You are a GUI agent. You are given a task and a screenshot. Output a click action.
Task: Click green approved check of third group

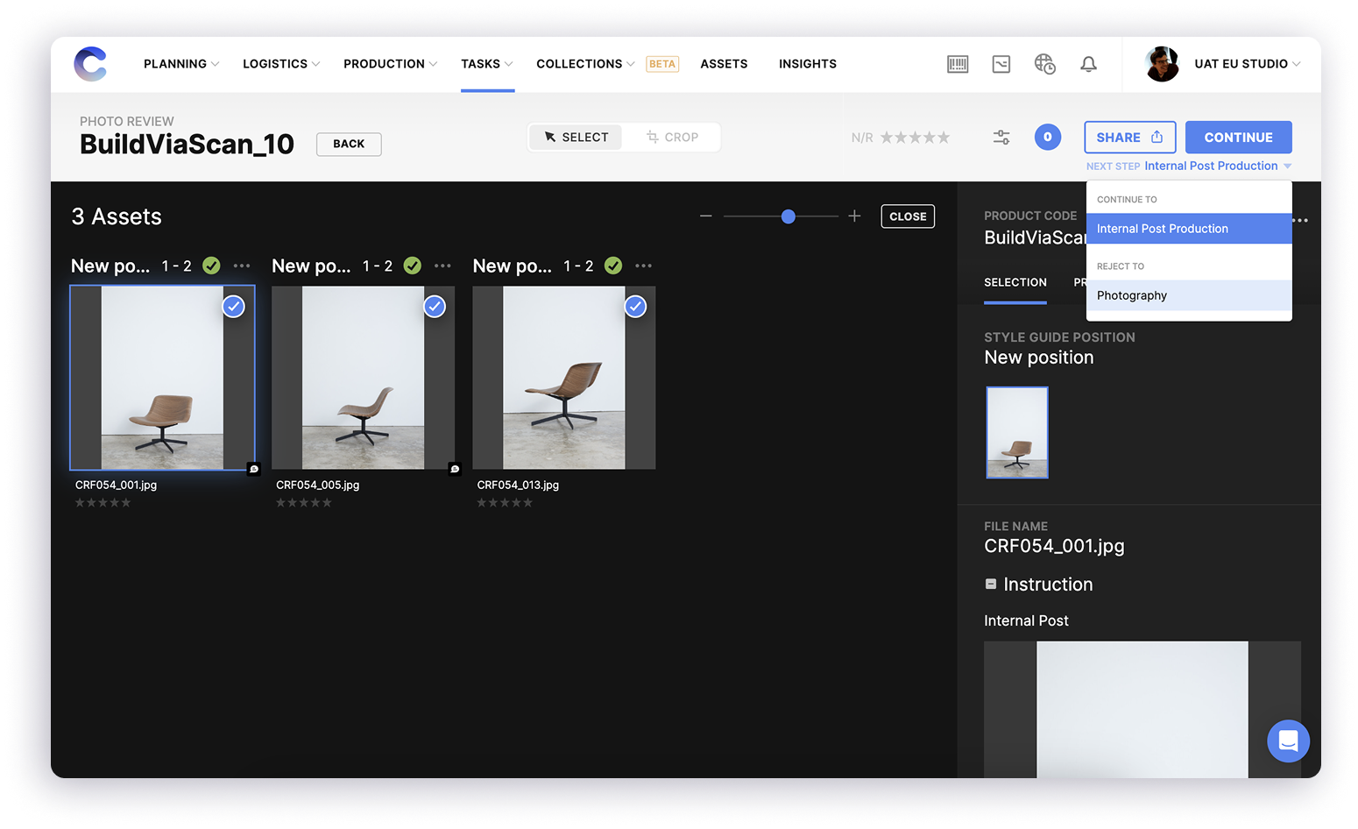click(613, 266)
